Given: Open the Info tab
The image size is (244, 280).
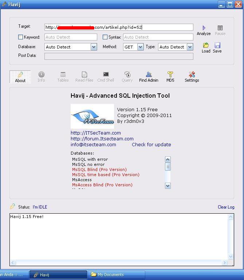Looking at the screenshot, I should point(41,77).
